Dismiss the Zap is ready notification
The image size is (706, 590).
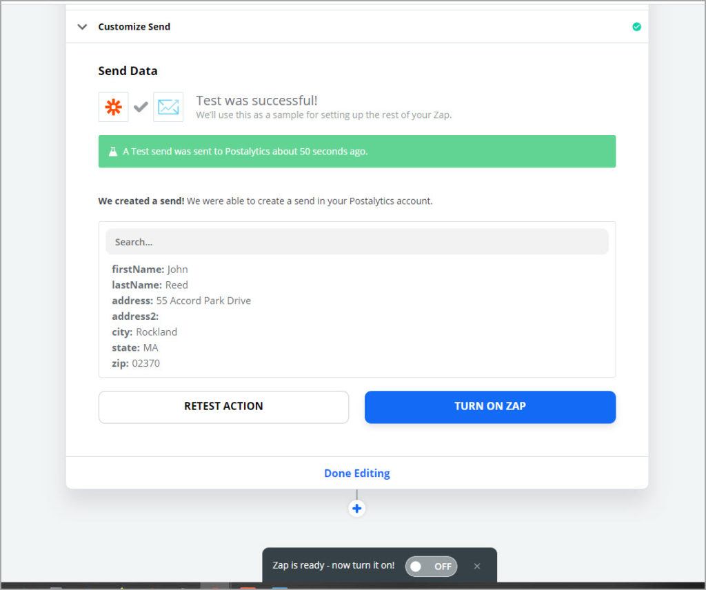[477, 566]
